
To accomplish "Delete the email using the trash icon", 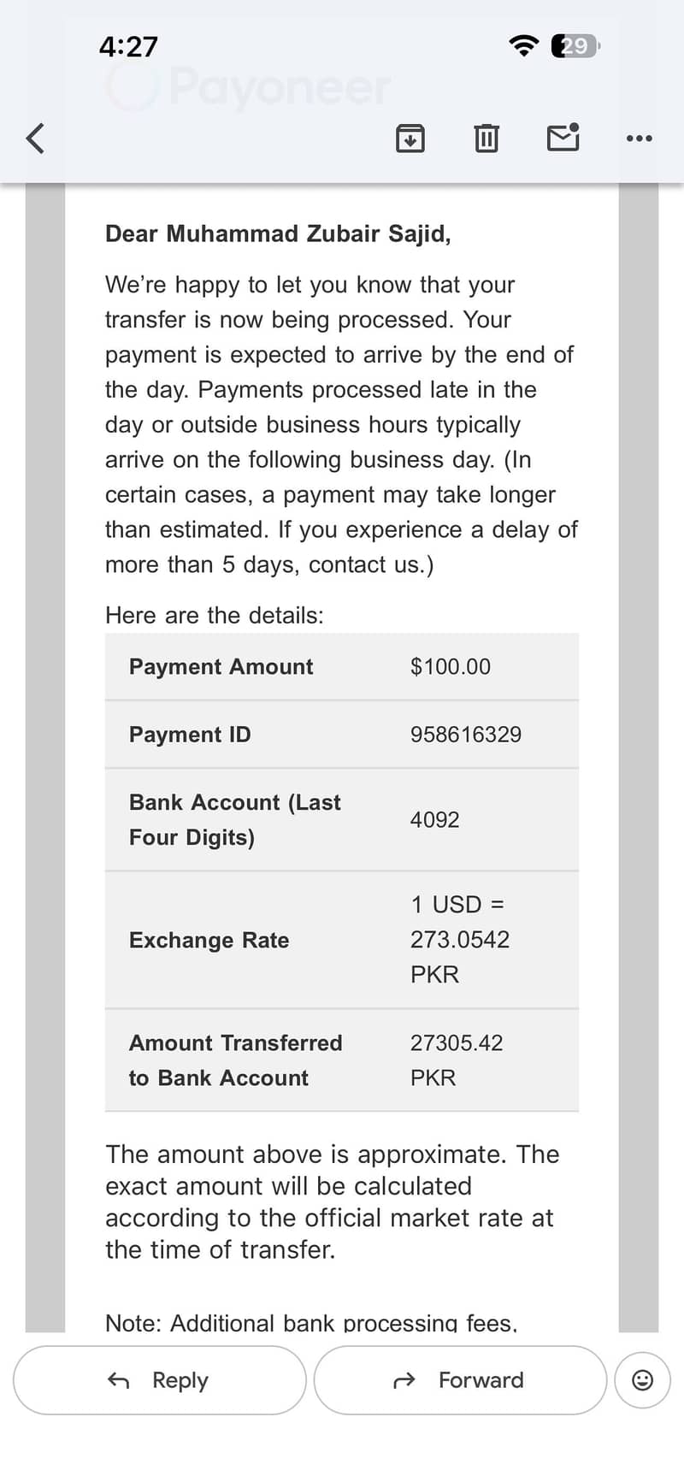I will [x=486, y=138].
